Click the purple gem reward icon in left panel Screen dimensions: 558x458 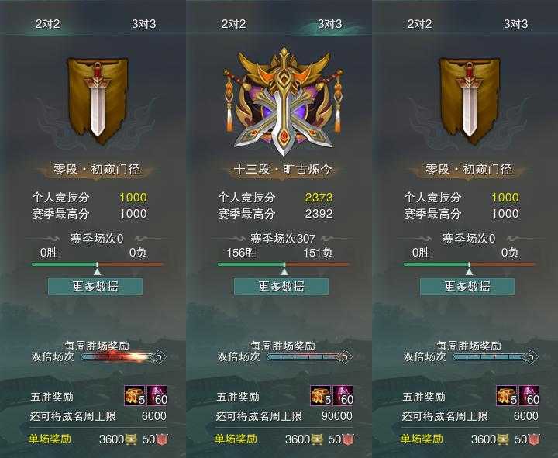tap(157, 396)
